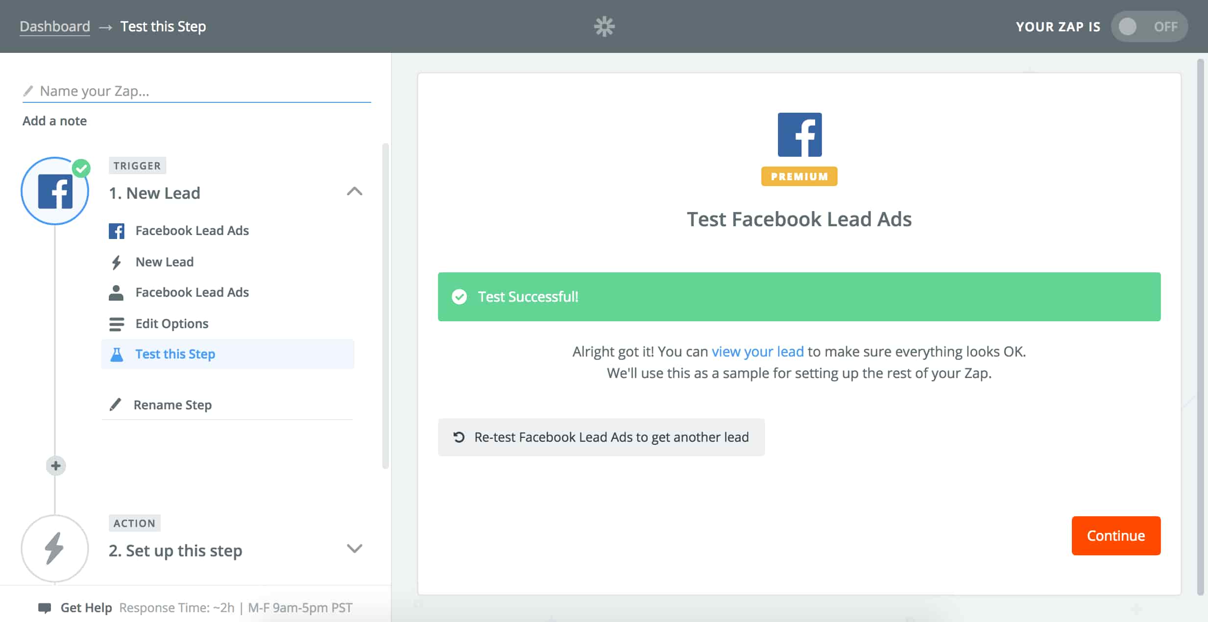Click Re-test Facebook Lead Ads button
Viewport: 1208px width, 622px height.
(x=601, y=437)
